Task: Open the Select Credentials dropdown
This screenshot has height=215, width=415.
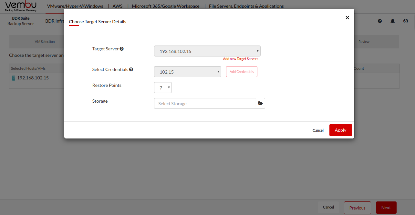Action: [x=187, y=72]
